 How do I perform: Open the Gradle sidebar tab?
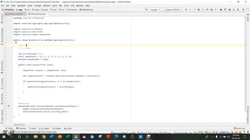pos(248,17)
